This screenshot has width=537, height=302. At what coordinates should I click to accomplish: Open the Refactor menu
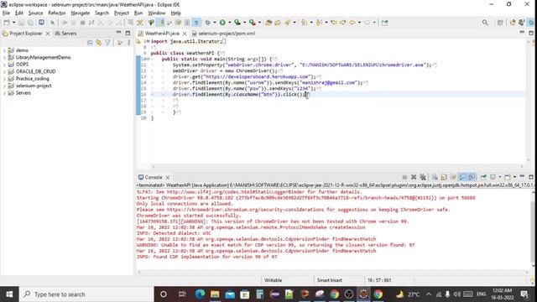click(57, 13)
